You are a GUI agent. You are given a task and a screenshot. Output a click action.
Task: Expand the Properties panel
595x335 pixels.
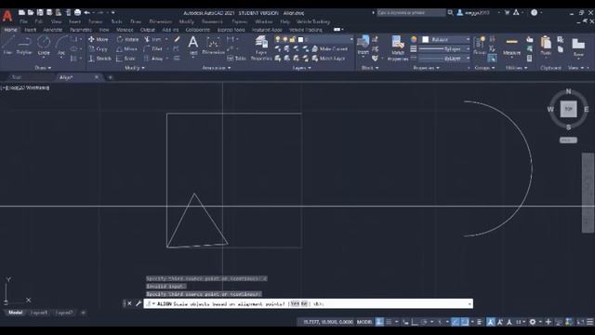click(x=426, y=68)
